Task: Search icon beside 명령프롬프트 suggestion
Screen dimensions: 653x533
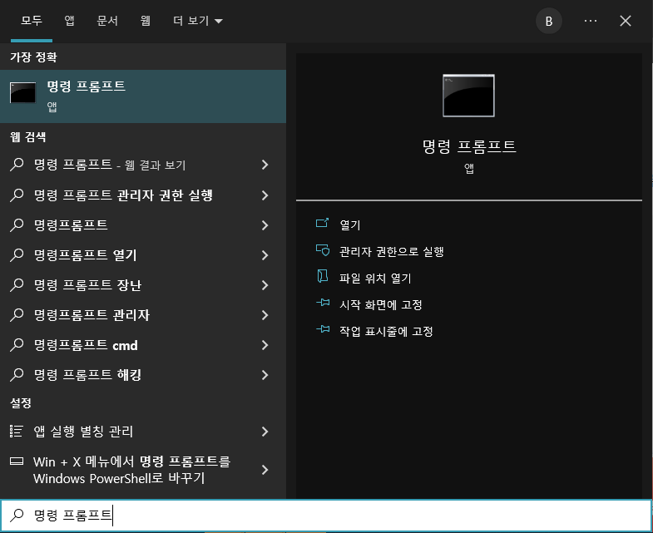Action: coord(17,225)
